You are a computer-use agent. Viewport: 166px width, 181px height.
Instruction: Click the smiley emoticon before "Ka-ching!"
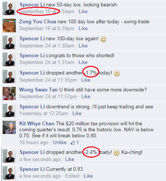[117, 153]
